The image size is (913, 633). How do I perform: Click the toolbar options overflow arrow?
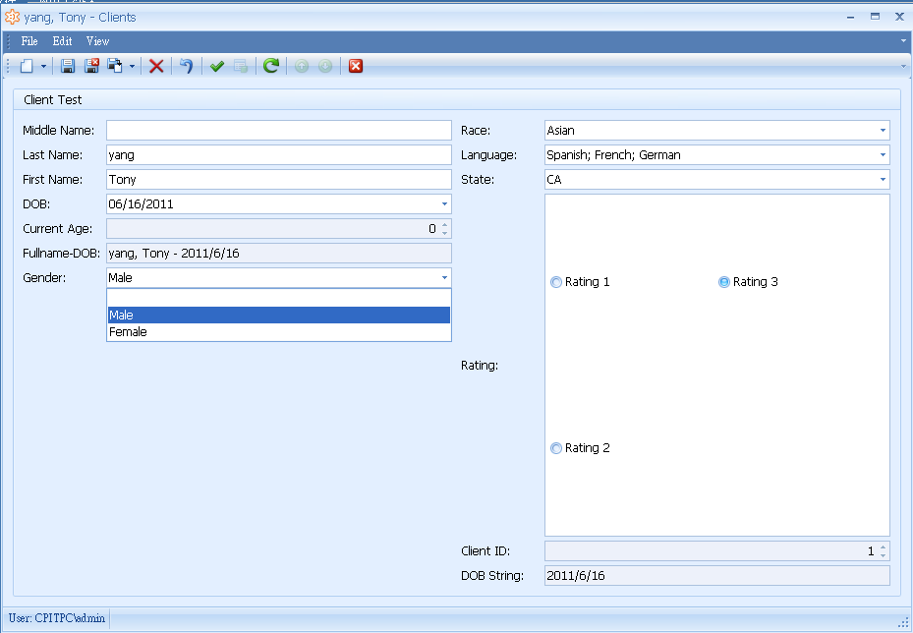tap(904, 67)
